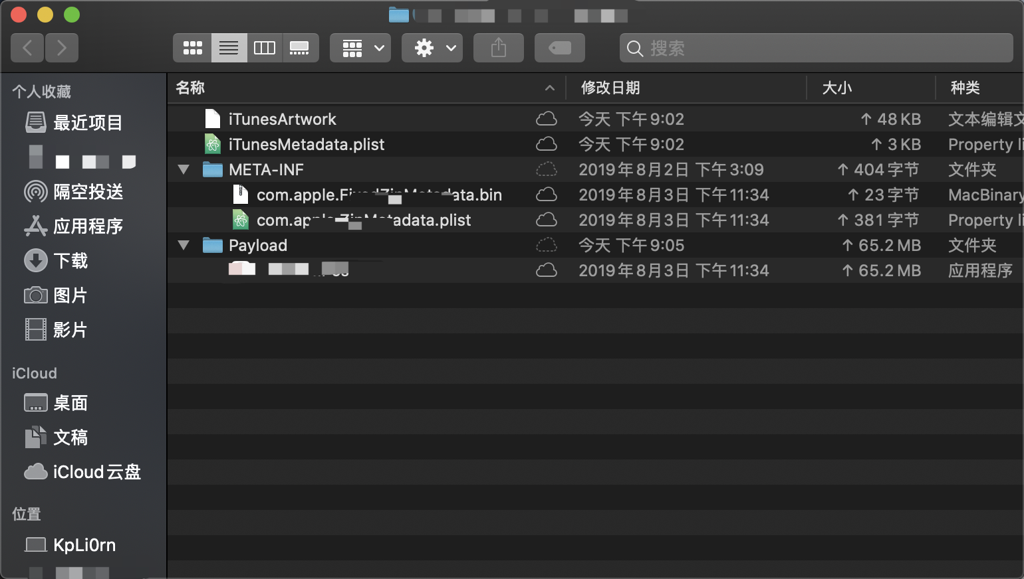Select the META-INF folder name
This screenshot has height=579, width=1024.
(x=266, y=169)
